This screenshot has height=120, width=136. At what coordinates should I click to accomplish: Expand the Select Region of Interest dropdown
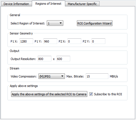point(55,23)
